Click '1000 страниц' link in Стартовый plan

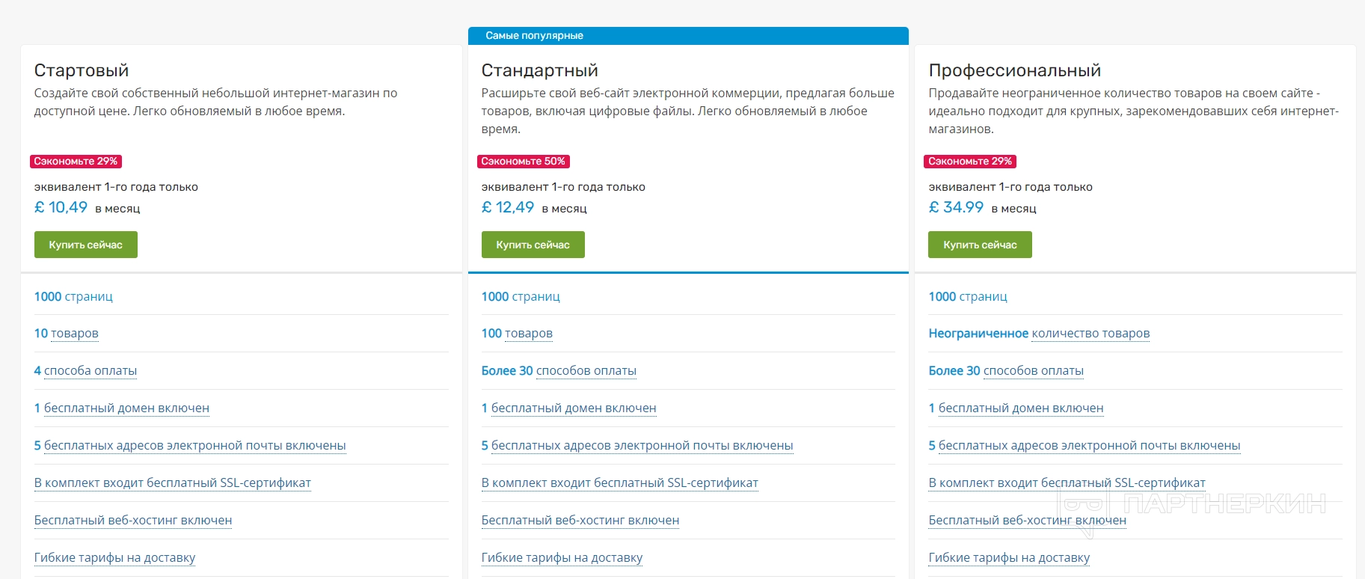click(73, 297)
